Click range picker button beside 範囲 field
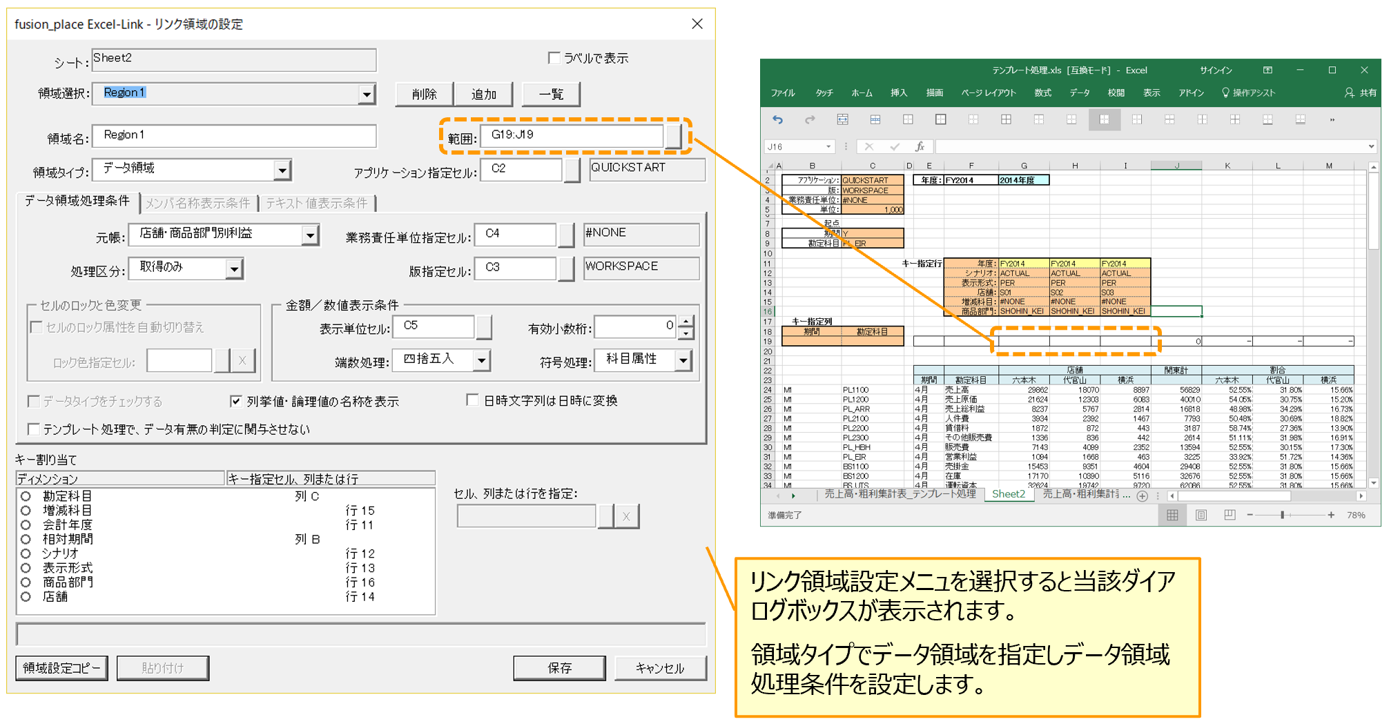1389x726 pixels. [674, 136]
